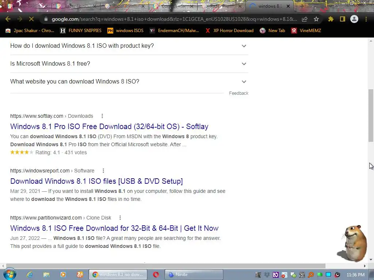Click the horizontal scrollbar left arrow
This screenshot has height=280, width=374.
coord(3,266)
